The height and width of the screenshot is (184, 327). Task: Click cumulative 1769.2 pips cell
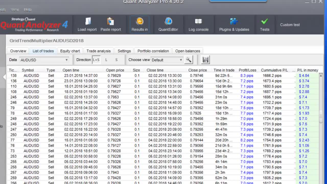pos(272,151)
